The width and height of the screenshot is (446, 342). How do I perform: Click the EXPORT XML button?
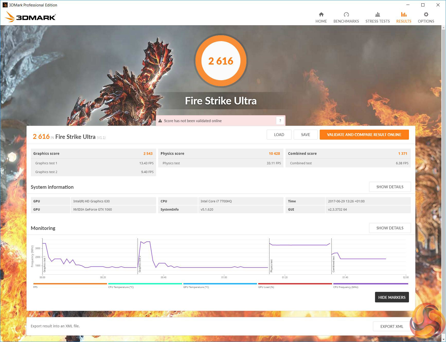tap(392, 327)
